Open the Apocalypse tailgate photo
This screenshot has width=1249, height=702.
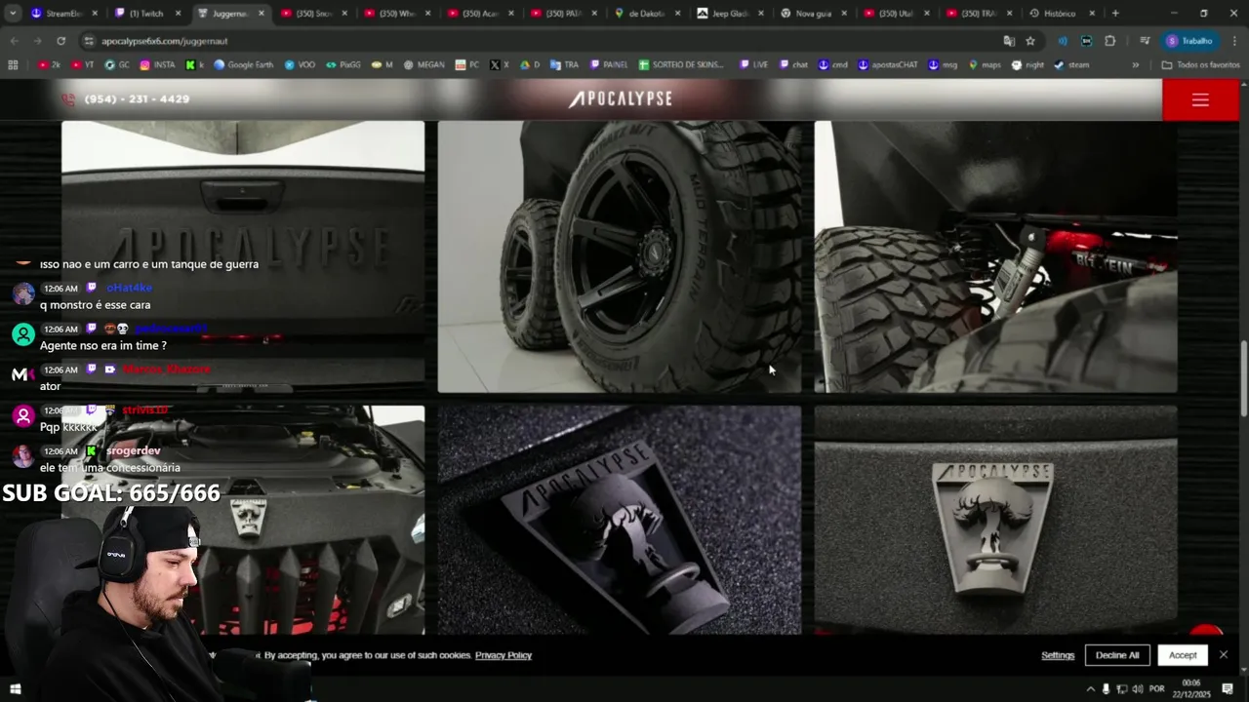(x=243, y=256)
